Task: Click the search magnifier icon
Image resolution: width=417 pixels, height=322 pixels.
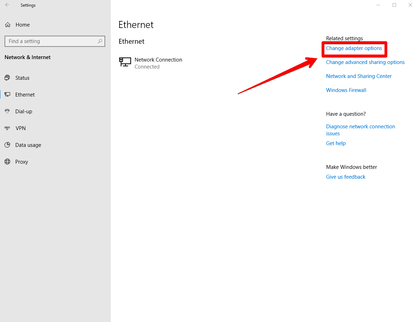Action: pyautogui.click(x=100, y=41)
